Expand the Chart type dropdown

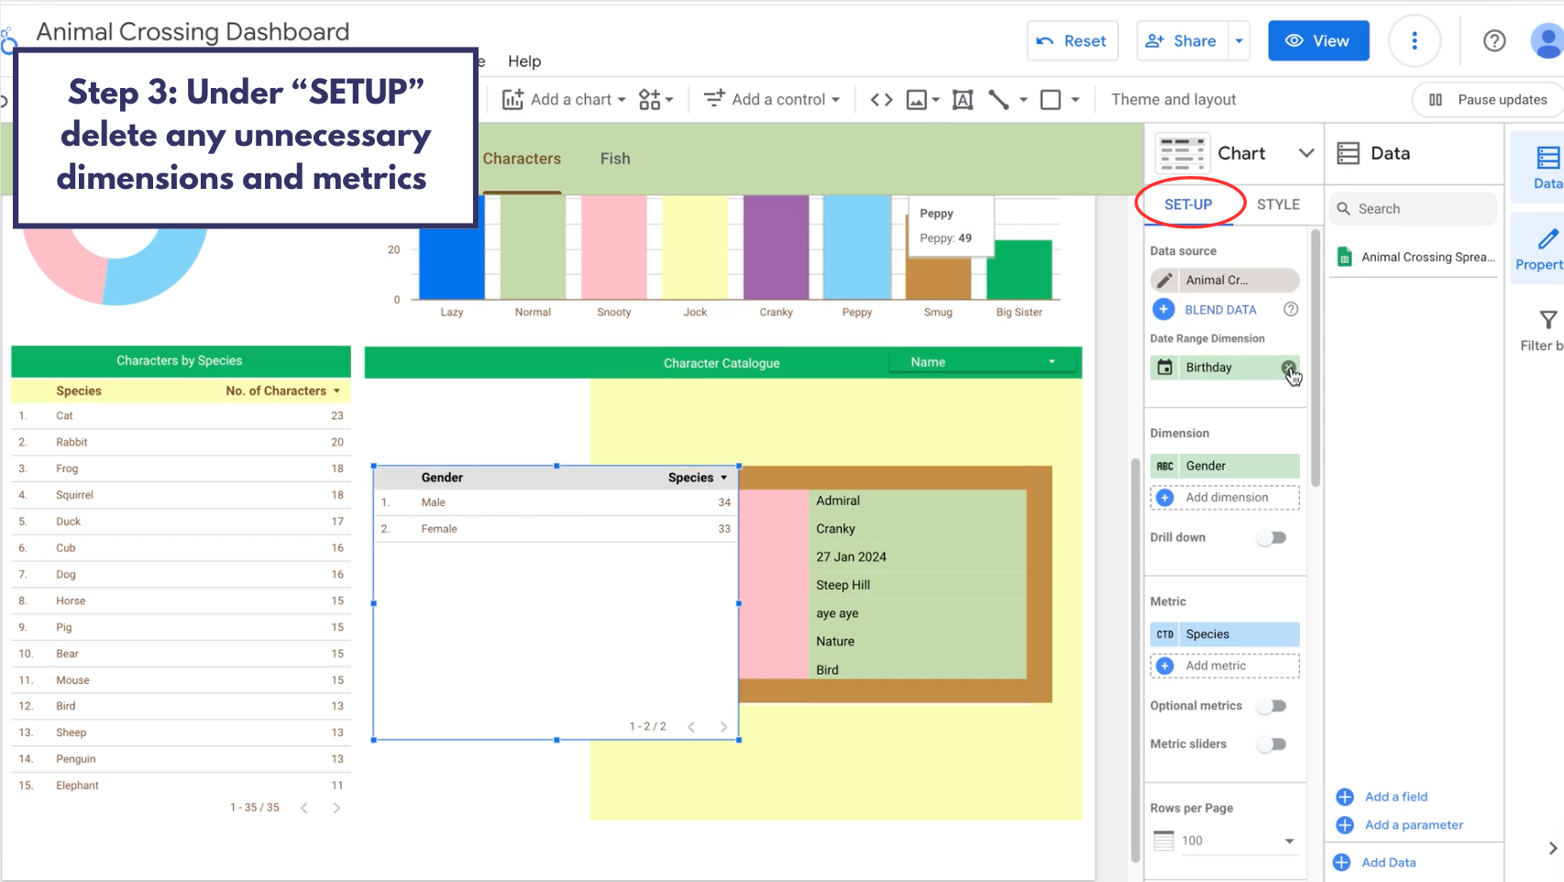pos(1305,153)
